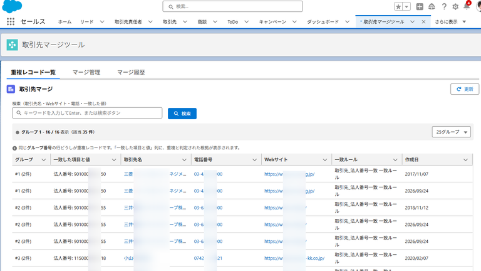The width and height of the screenshot is (481, 271).
Task: Expand the キャンペーン tab chevron
Action: click(294, 22)
